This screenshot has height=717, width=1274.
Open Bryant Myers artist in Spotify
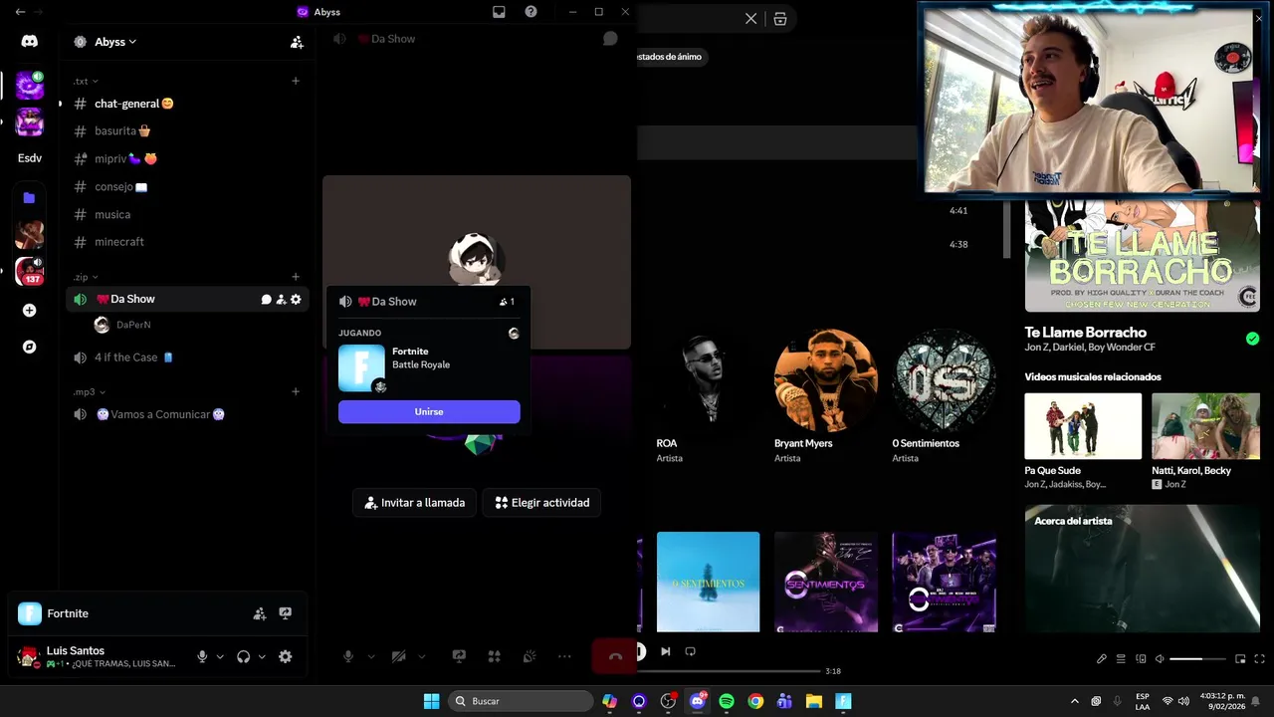pos(826,380)
